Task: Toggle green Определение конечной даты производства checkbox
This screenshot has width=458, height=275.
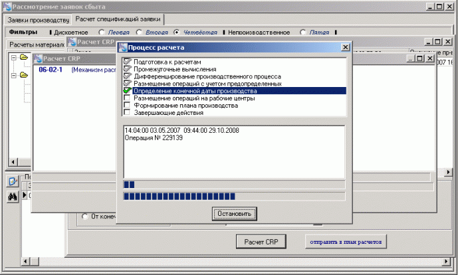Action: click(x=127, y=90)
